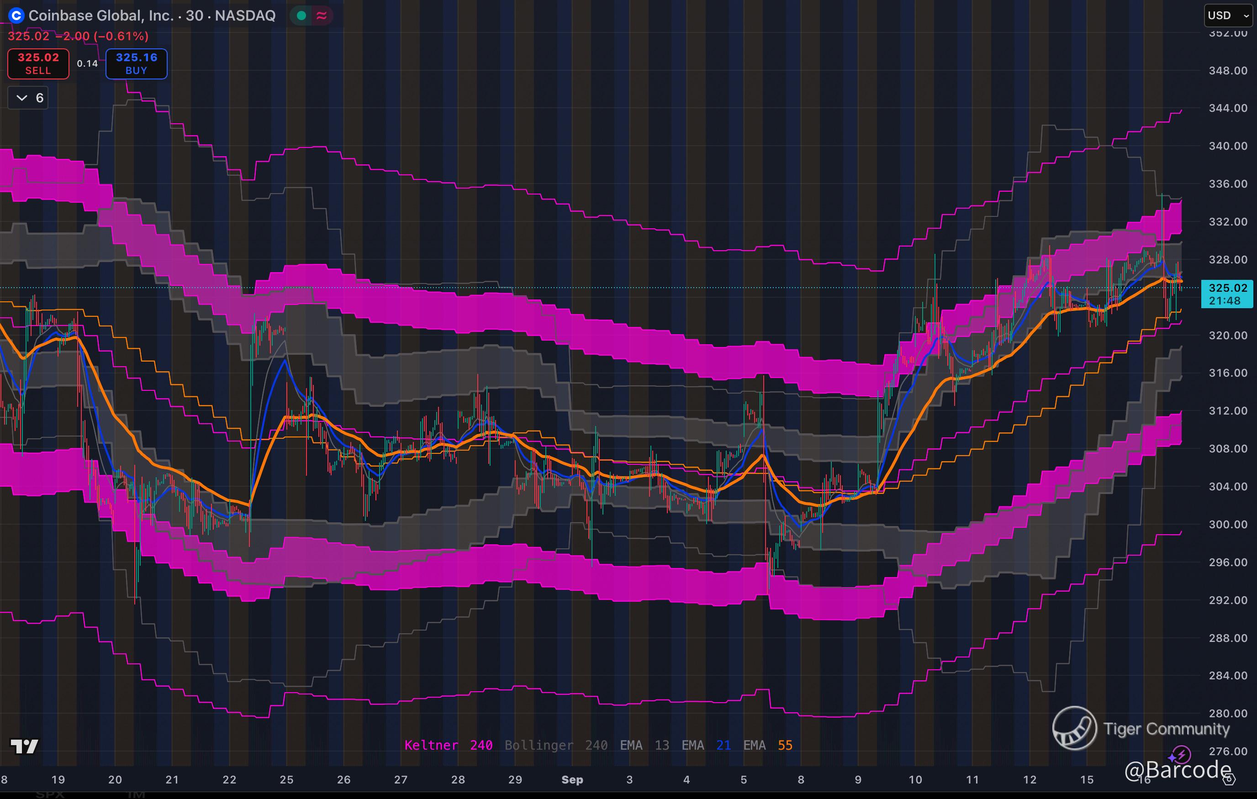Select the EMA 21 legend label

(706, 745)
